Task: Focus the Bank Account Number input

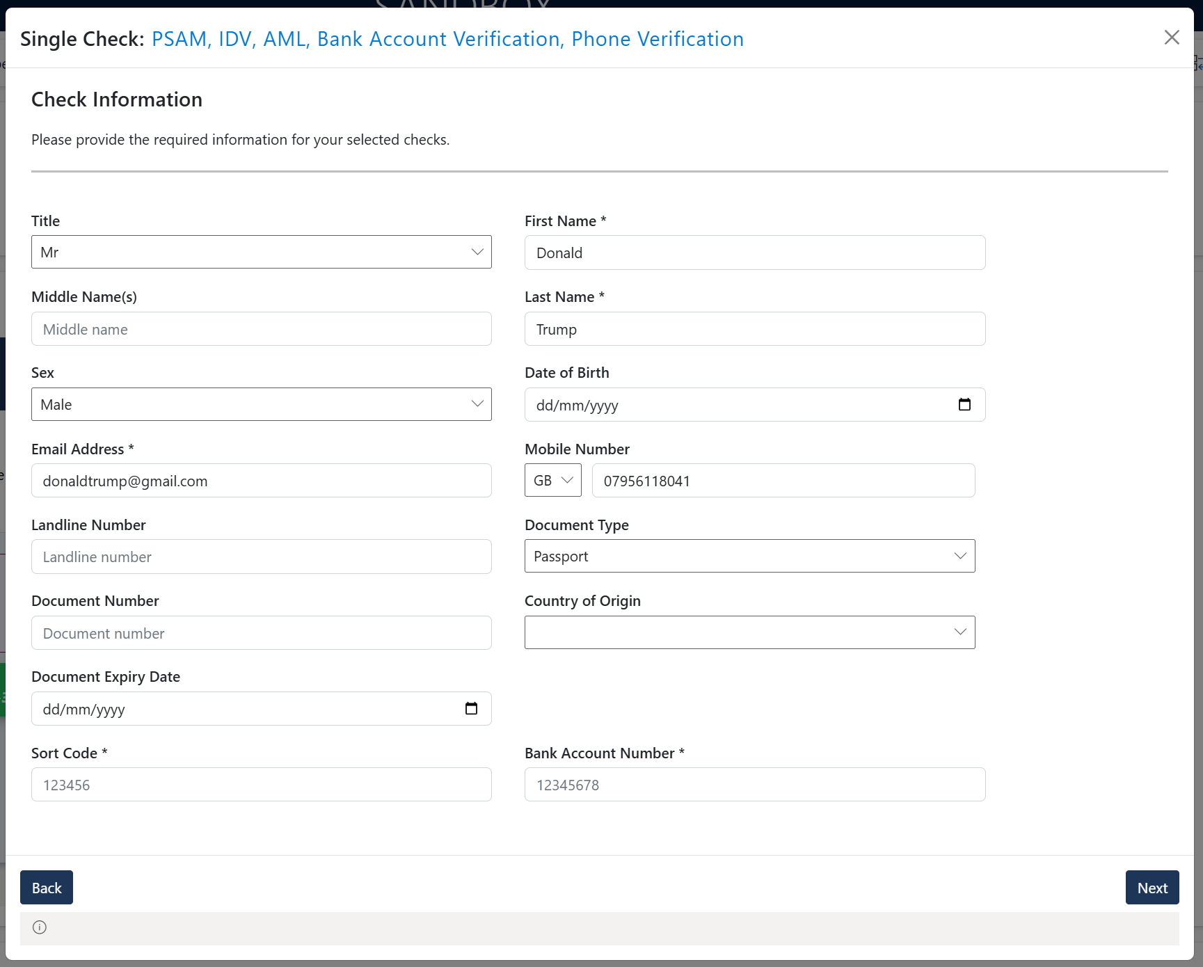Action: 755,785
